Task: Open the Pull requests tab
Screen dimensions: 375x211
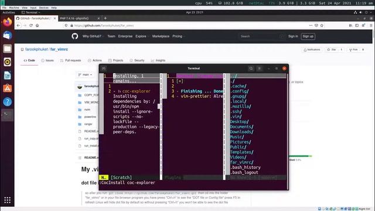Action: point(70,60)
